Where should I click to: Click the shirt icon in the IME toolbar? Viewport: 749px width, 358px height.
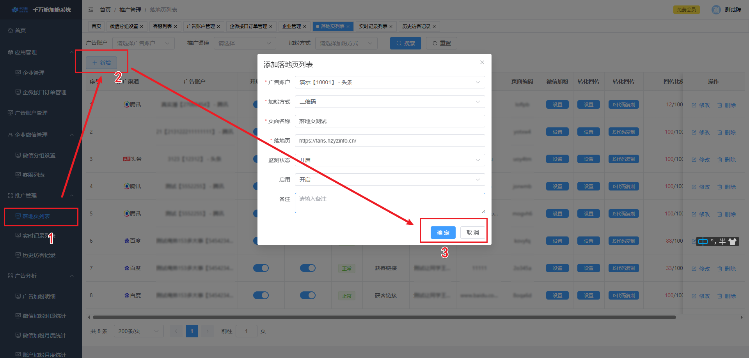(x=732, y=242)
